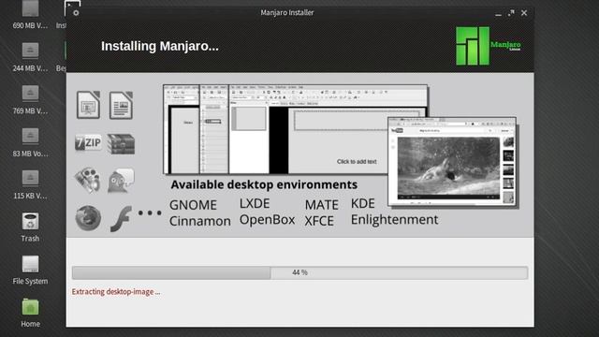
Task: Click the OpenBox label
Action: [267, 220]
